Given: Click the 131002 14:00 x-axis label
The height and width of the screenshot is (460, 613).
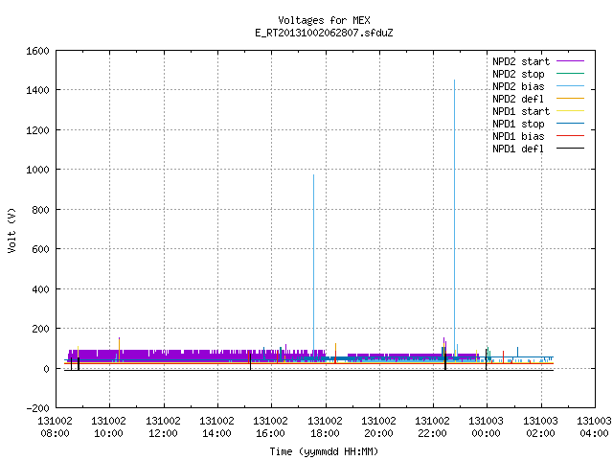Looking at the screenshot, I should (x=216, y=427).
